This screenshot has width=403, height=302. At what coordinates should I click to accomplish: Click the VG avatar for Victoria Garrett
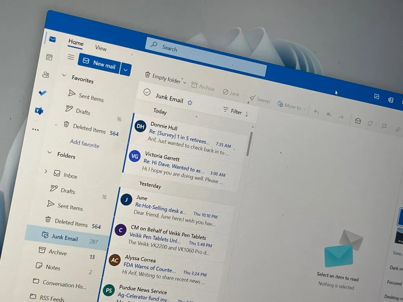tap(135, 156)
